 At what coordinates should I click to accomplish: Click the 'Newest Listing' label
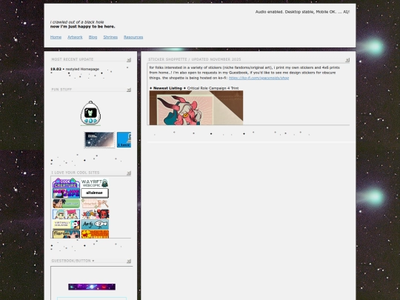tap(167, 88)
